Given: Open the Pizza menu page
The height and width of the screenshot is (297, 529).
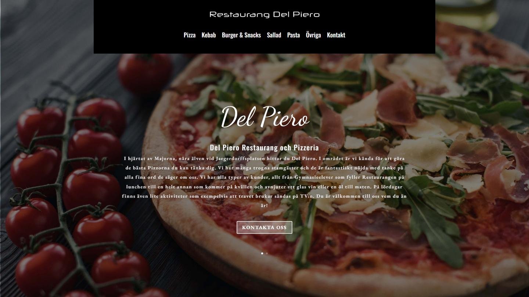Looking at the screenshot, I should coord(190,35).
